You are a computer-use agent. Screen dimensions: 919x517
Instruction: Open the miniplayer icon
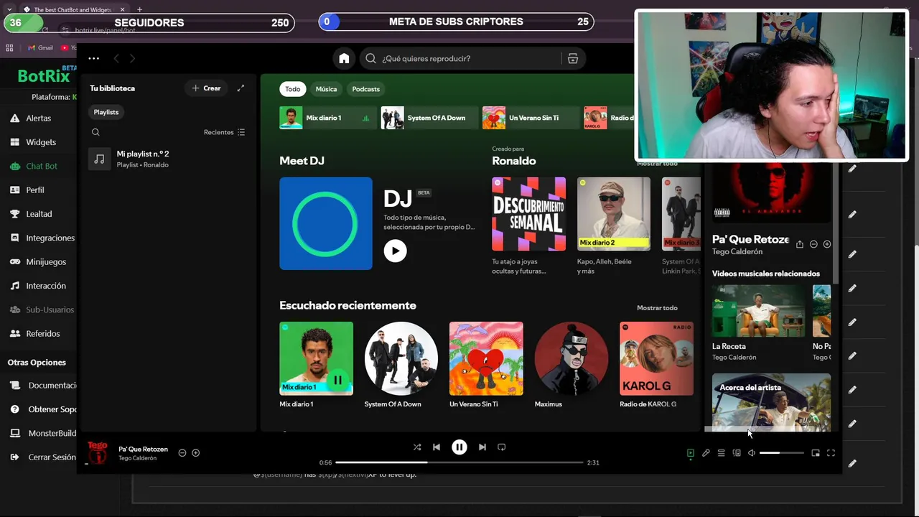coord(816,453)
